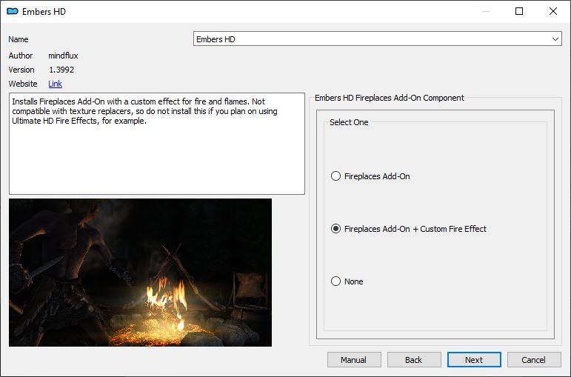Cancel the installer dialog
The height and width of the screenshot is (377, 571).
534,360
